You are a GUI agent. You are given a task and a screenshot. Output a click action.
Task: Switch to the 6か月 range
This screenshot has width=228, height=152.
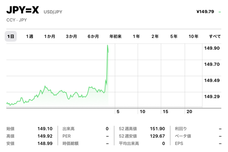tap(93, 36)
